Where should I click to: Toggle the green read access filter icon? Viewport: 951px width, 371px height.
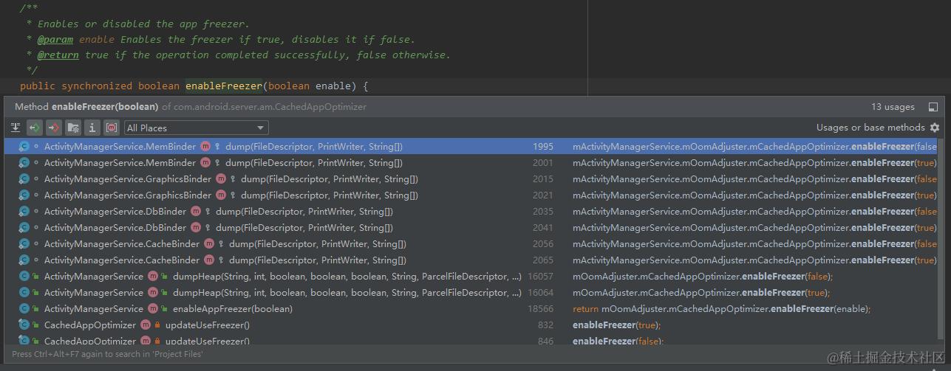point(35,128)
